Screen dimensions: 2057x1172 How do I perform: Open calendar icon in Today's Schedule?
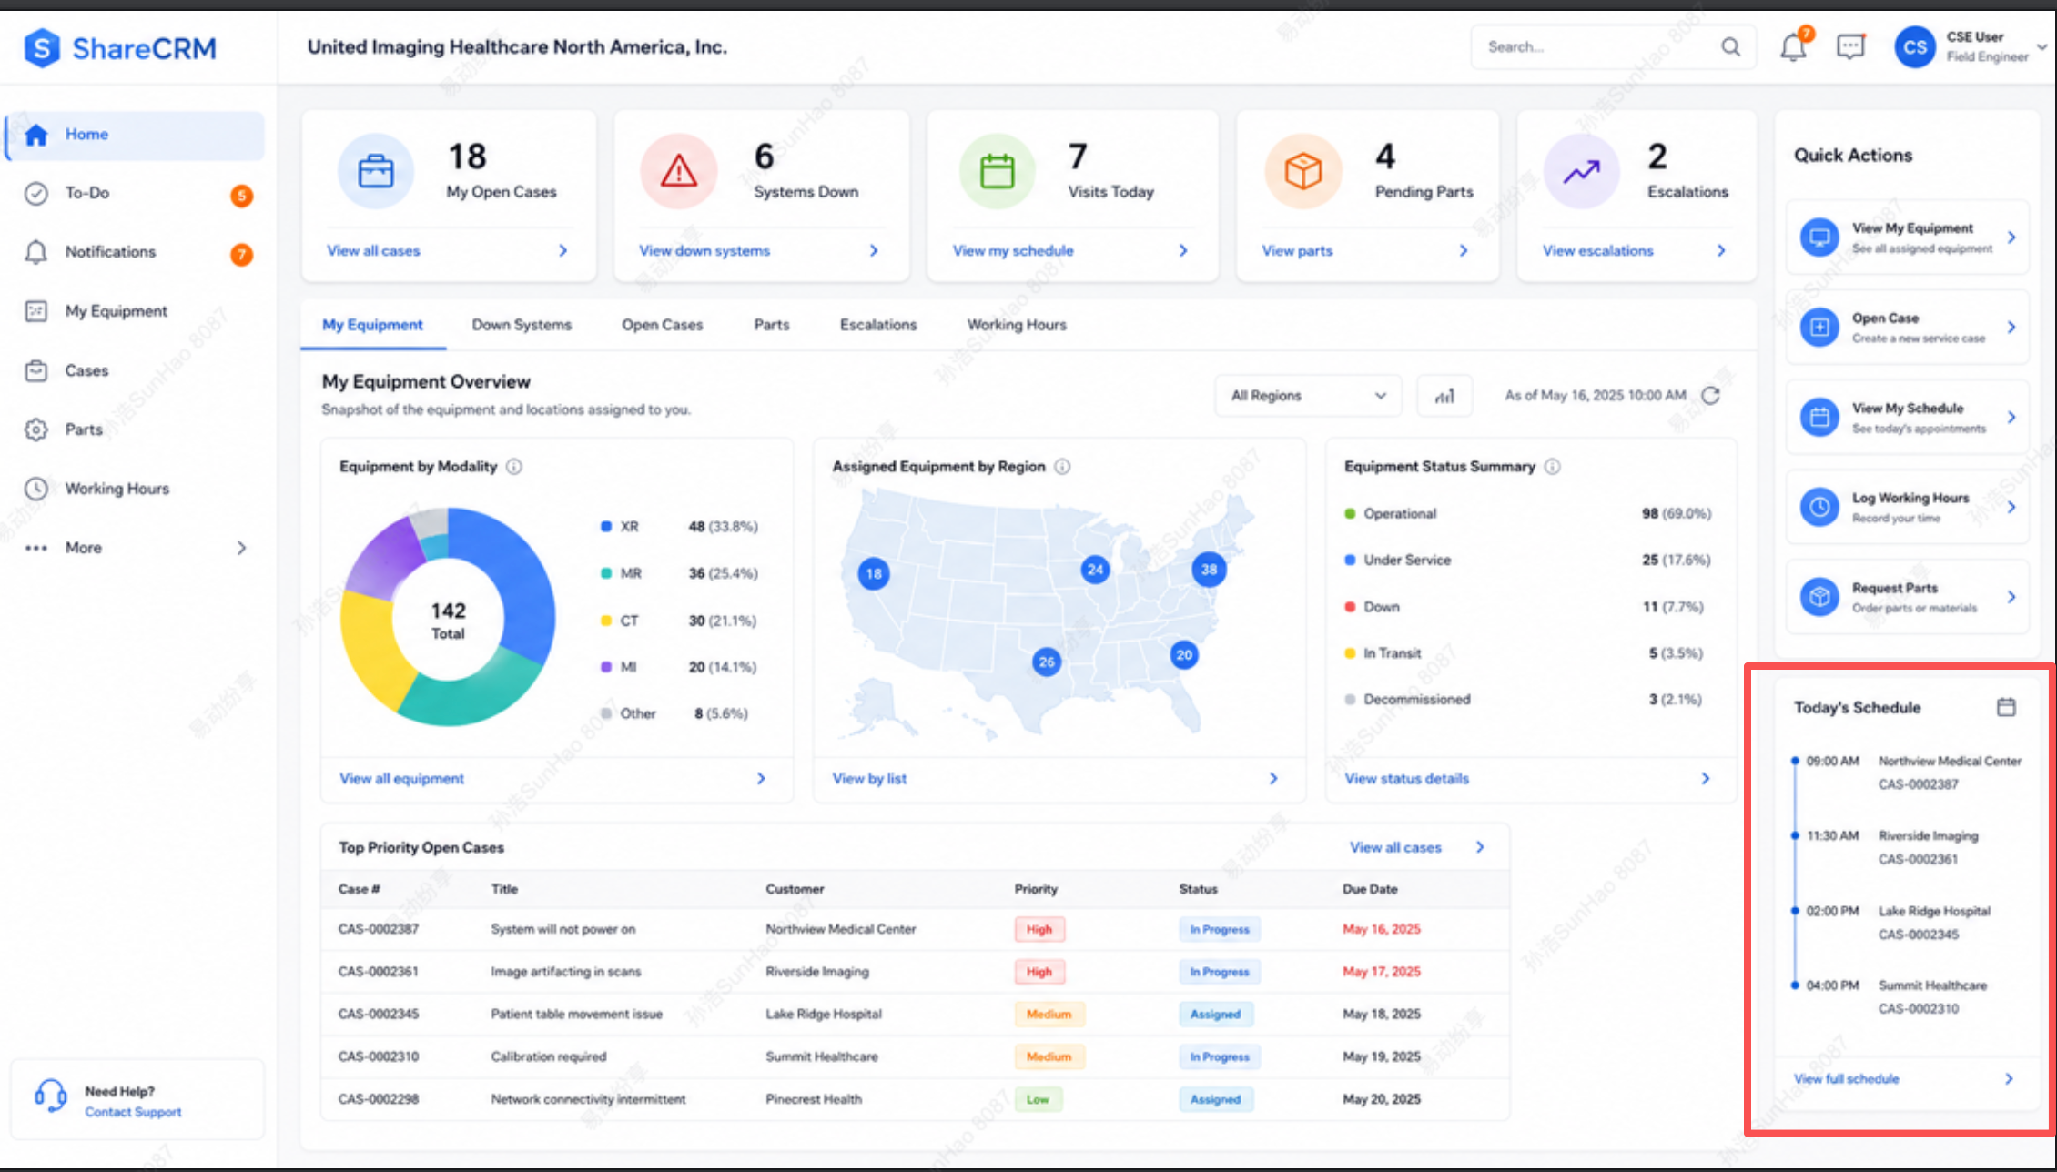2006,707
